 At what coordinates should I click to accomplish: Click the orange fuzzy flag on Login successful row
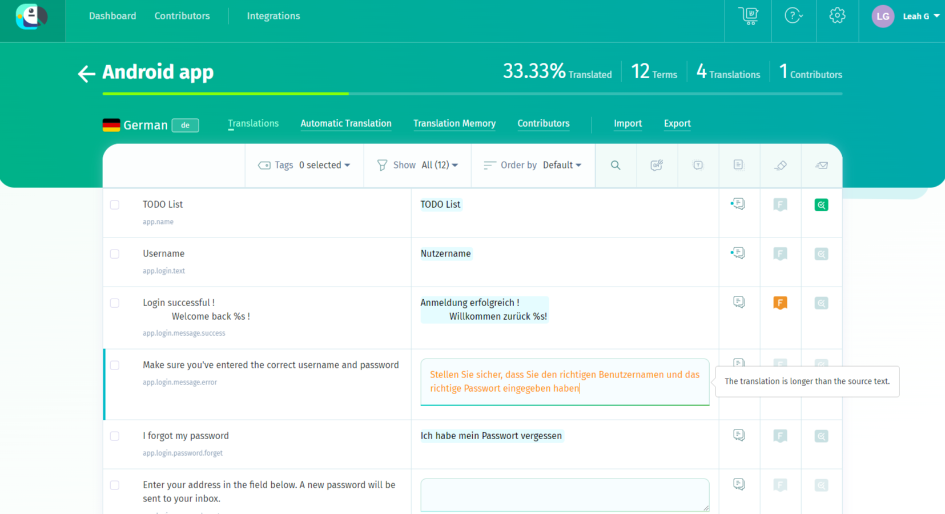click(780, 303)
